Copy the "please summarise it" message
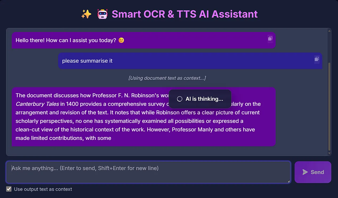 coord(317,59)
